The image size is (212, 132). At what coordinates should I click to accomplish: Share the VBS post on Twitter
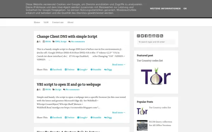tap(70, 118)
